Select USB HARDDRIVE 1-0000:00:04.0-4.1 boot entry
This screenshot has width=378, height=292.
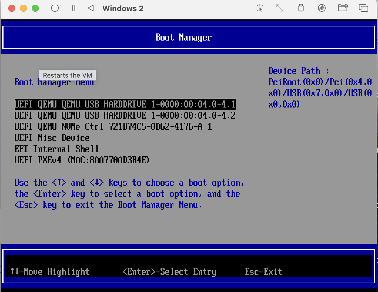(125, 104)
